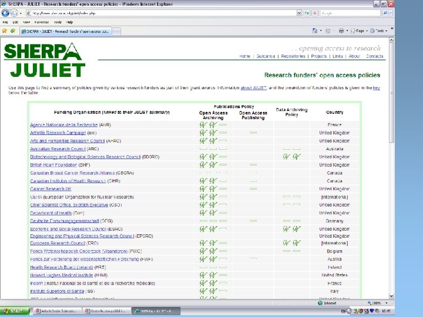
Task: Follow the 'about JULIET' link
Action: point(253,87)
